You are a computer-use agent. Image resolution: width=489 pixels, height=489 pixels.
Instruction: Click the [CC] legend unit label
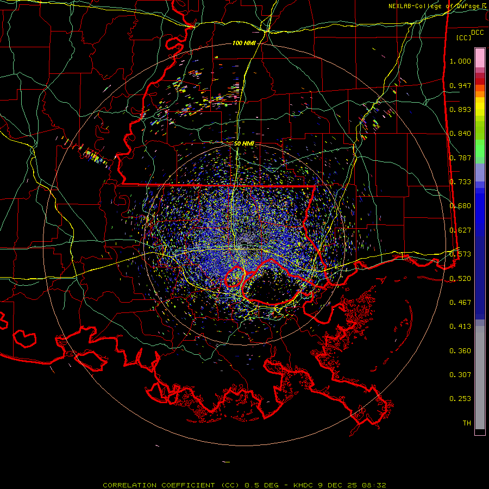464,37
